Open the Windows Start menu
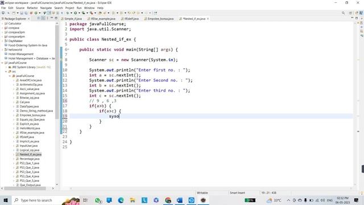364x205 pixels. tap(5, 200)
